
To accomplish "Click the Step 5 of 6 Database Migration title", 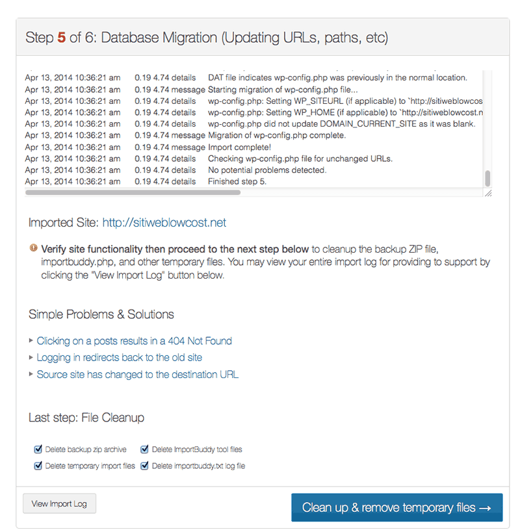I will coord(207,38).
